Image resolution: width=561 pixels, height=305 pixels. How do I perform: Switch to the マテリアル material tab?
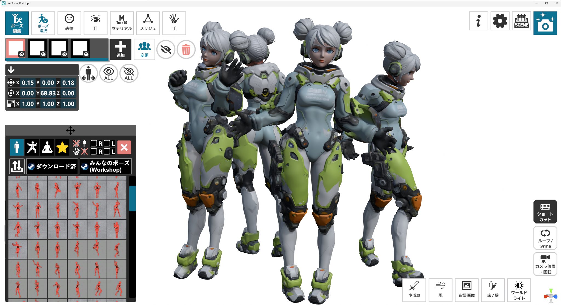pos(122,23)
